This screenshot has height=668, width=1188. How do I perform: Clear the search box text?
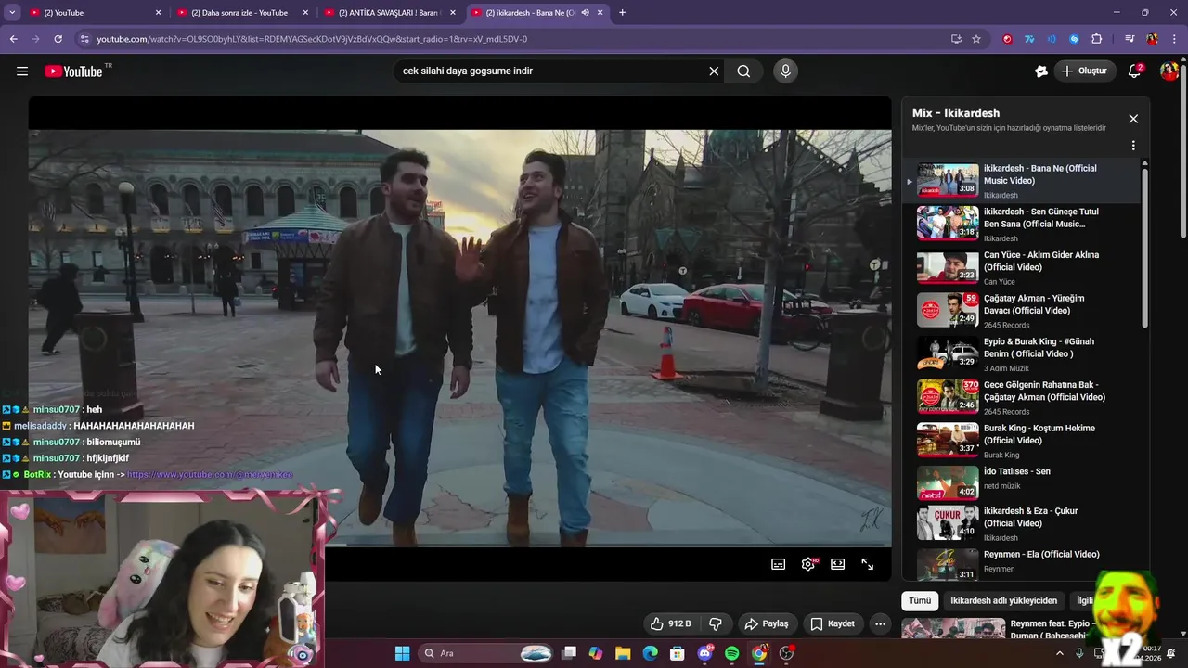coord(714,71)
